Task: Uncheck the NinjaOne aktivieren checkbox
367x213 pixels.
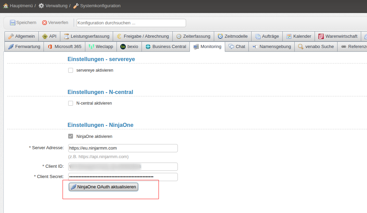Action: coord(71,136)
